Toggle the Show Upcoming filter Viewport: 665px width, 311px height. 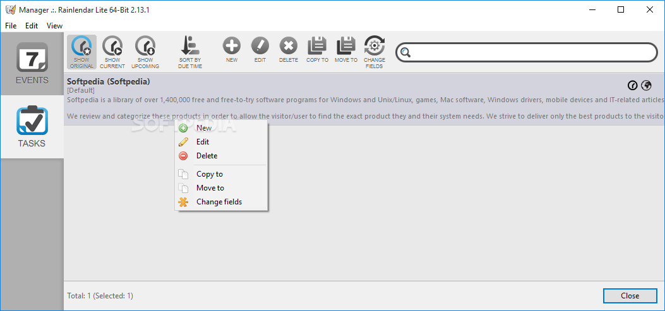pyautogui.click(x=145, y=52)
